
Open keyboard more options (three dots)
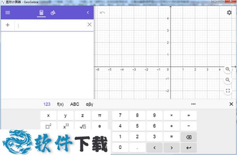[193, 104]
